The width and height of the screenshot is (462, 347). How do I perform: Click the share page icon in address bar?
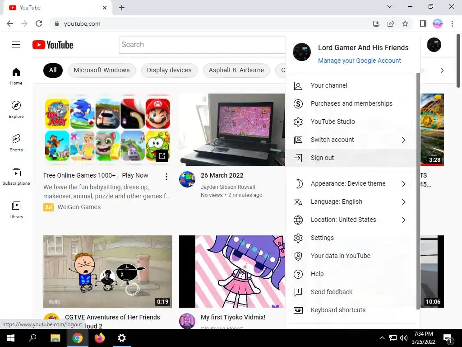pos(391,23)
